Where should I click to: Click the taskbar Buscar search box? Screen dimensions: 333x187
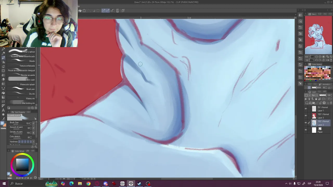(x=26, y=184)
